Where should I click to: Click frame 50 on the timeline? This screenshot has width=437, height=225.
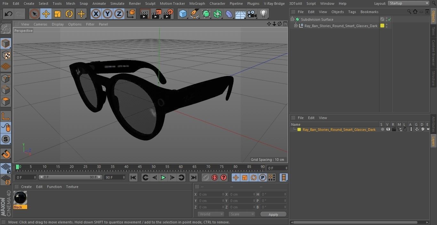coord(154,167)
